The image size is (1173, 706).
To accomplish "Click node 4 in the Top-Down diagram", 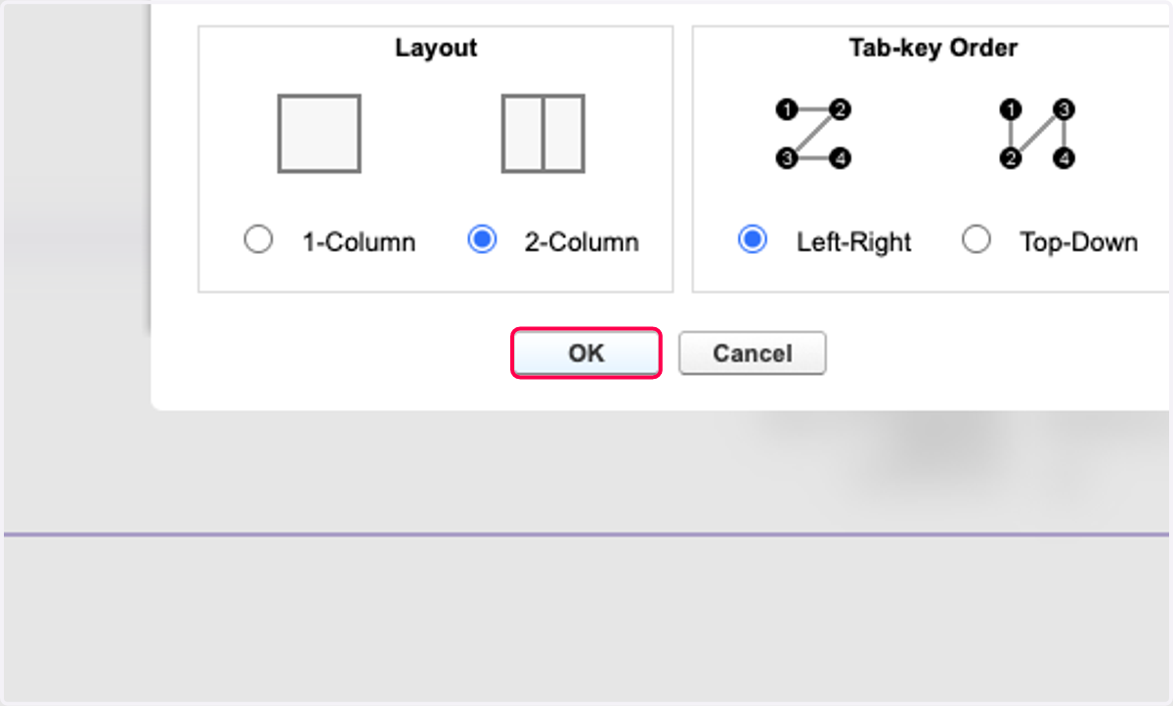I will click(x=1065, y=157).
